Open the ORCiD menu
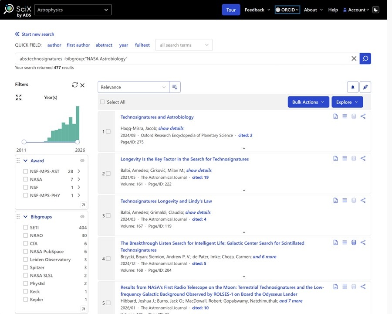392x314 pixels. tap(287, 10)
